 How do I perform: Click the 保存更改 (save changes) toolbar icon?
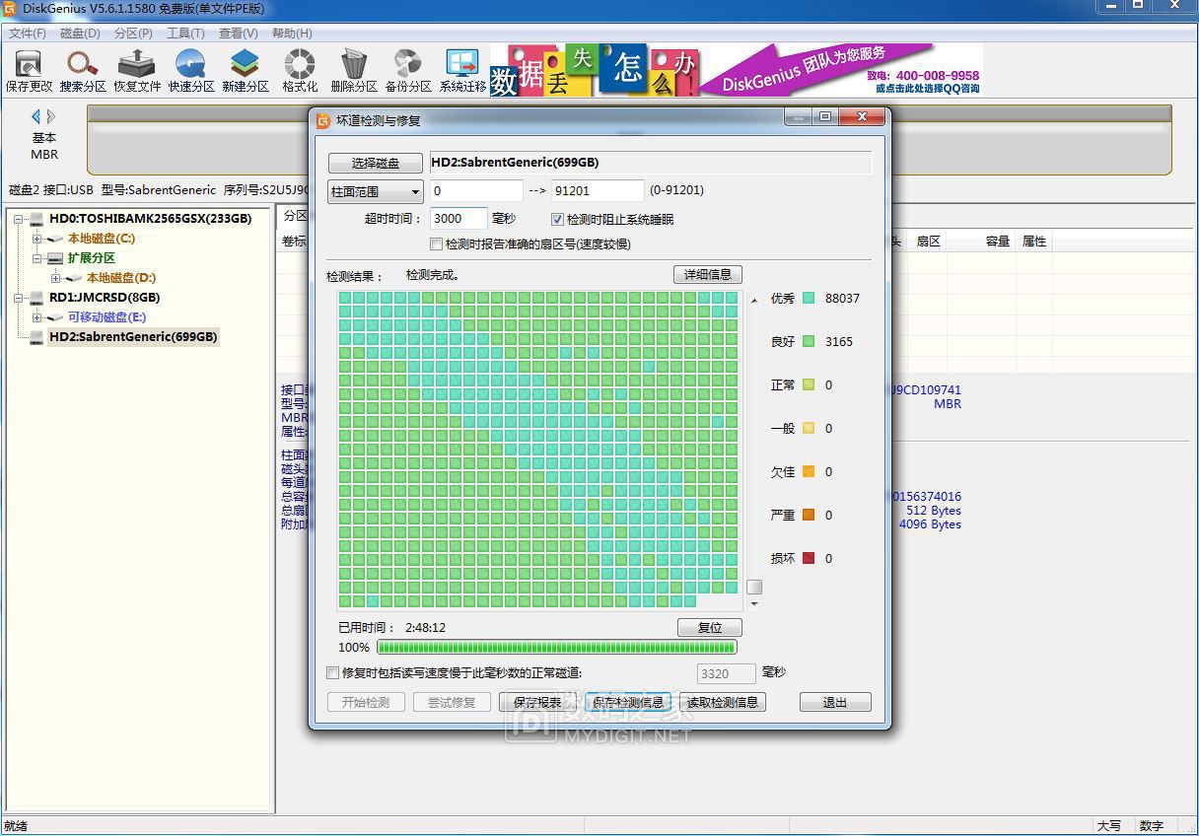[29, 71]
